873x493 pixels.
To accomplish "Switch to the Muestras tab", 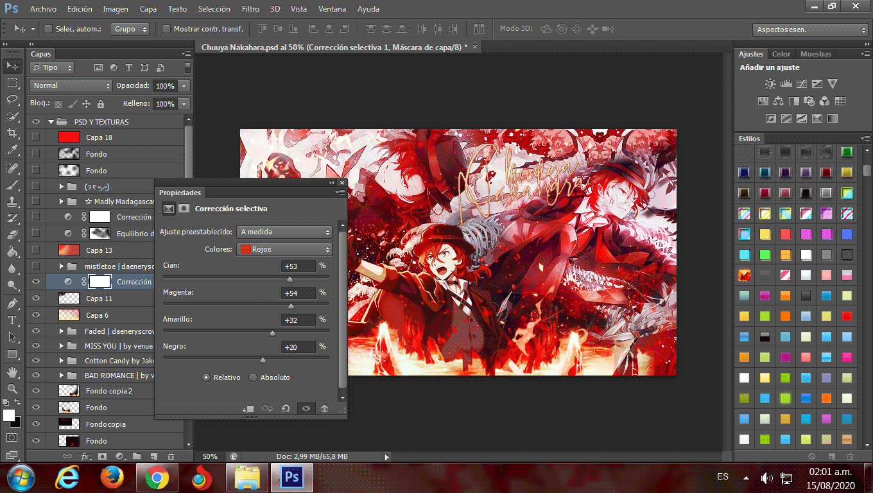I will pos(815,54).
